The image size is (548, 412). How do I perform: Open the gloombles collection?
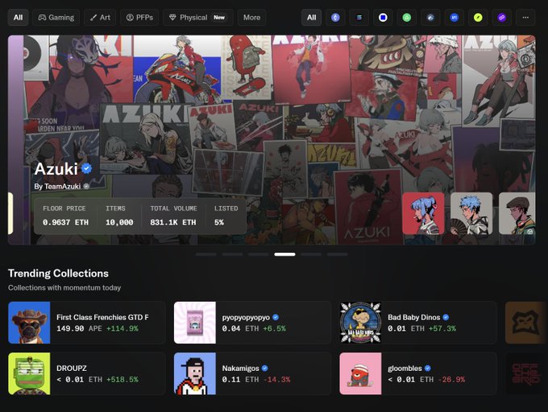[418, 373]
